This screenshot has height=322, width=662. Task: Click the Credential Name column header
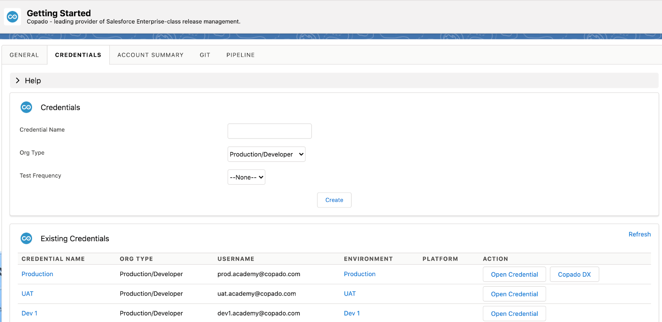coord(53,259)
